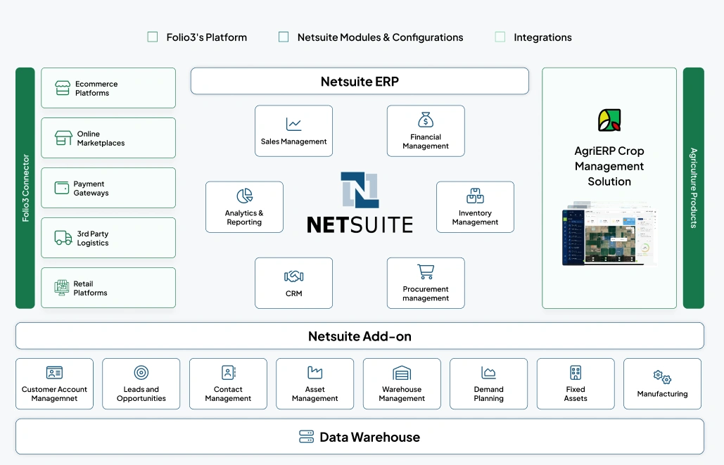
Task: Toggle the Integrations legend checkbox
Action: (500, 37)
